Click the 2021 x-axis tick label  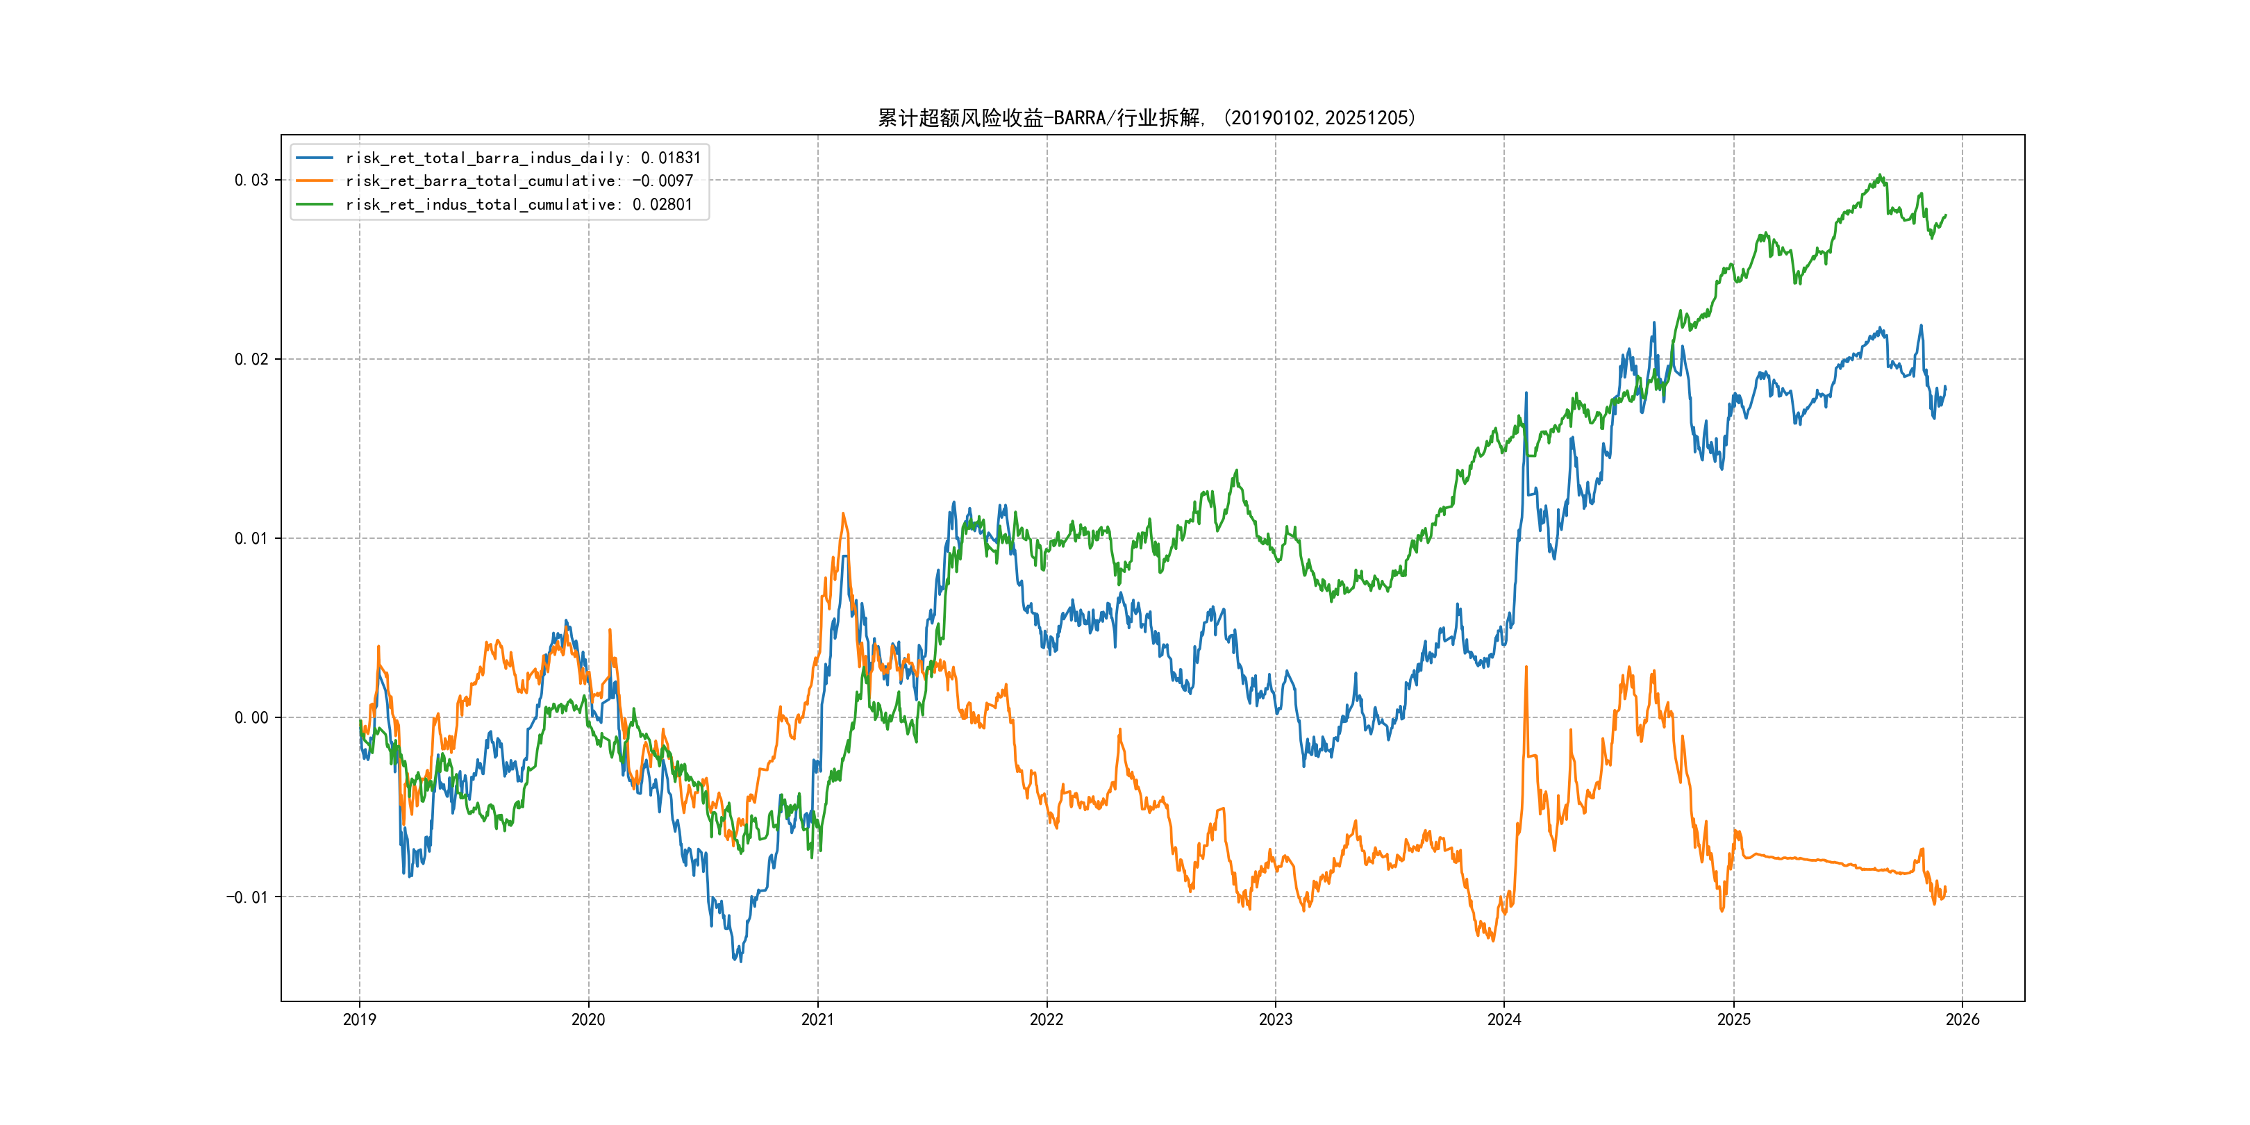pos(817,1019)
